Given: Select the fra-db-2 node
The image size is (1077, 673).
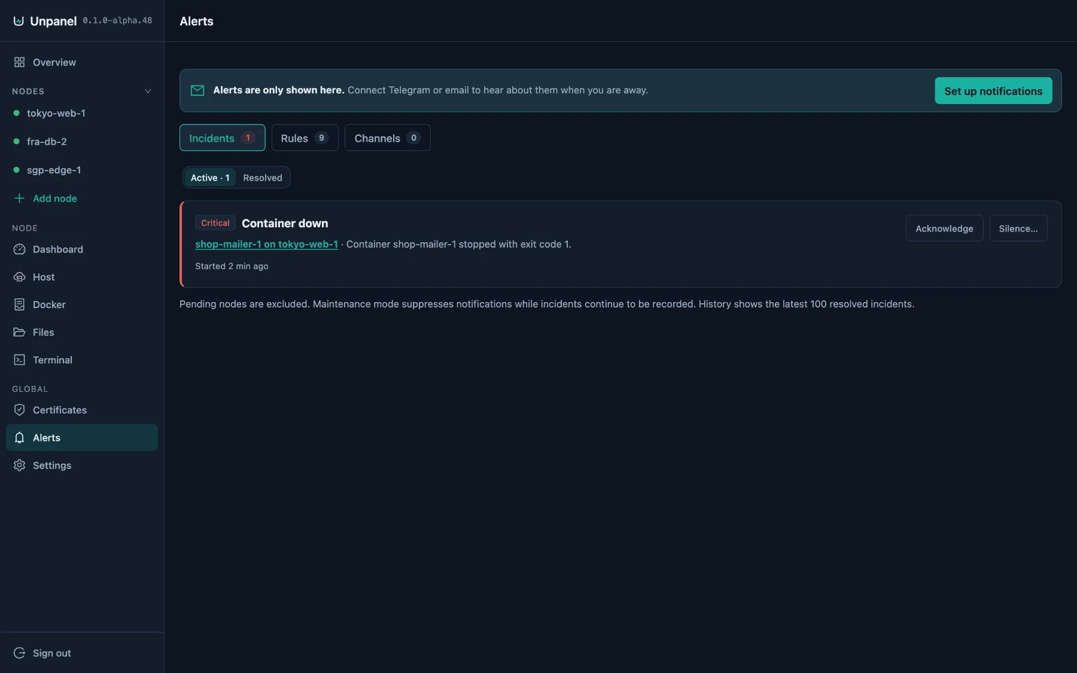Looking at the screenshot, I should tap(82, 141).
